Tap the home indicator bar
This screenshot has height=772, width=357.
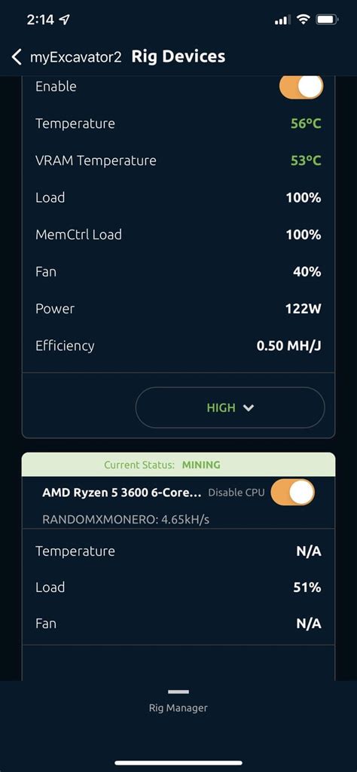[x=178, y=763]
